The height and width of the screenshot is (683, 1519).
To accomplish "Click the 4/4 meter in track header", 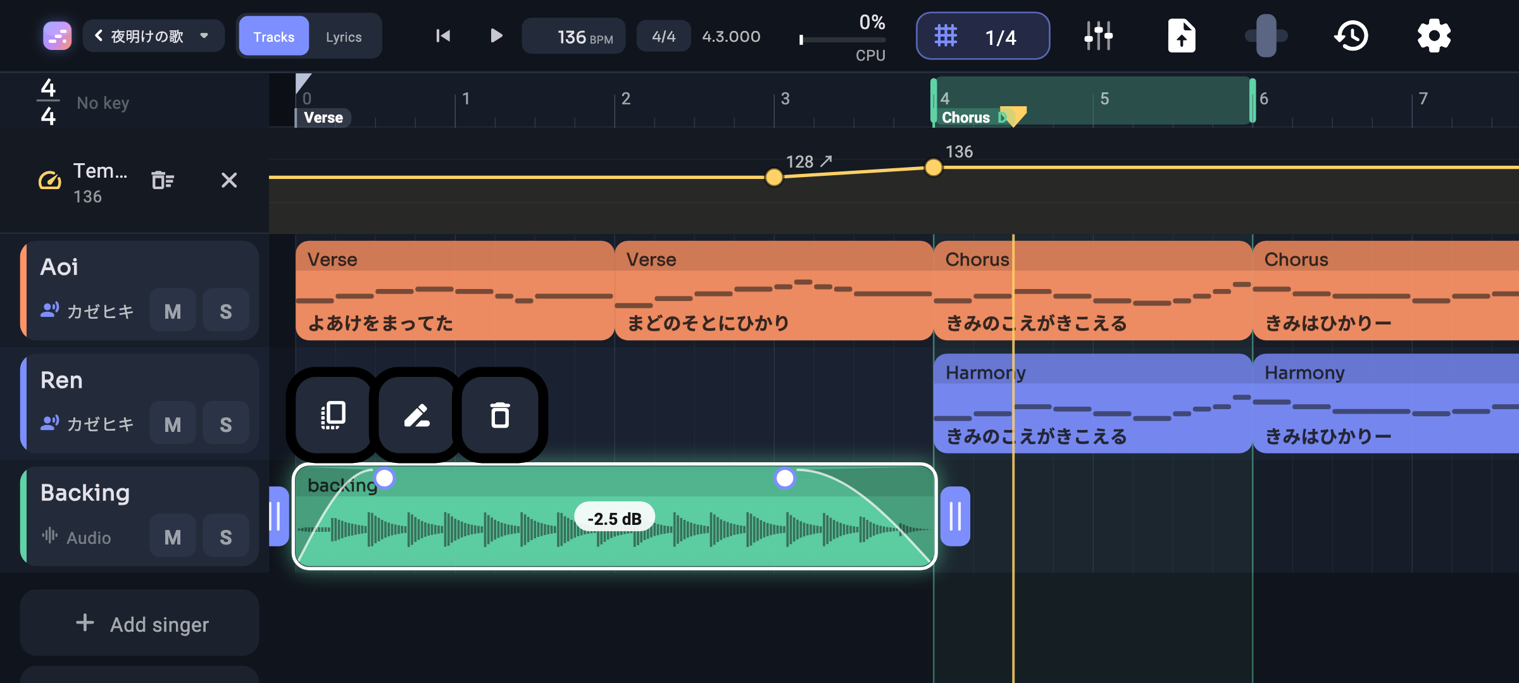I will point(48,101).
